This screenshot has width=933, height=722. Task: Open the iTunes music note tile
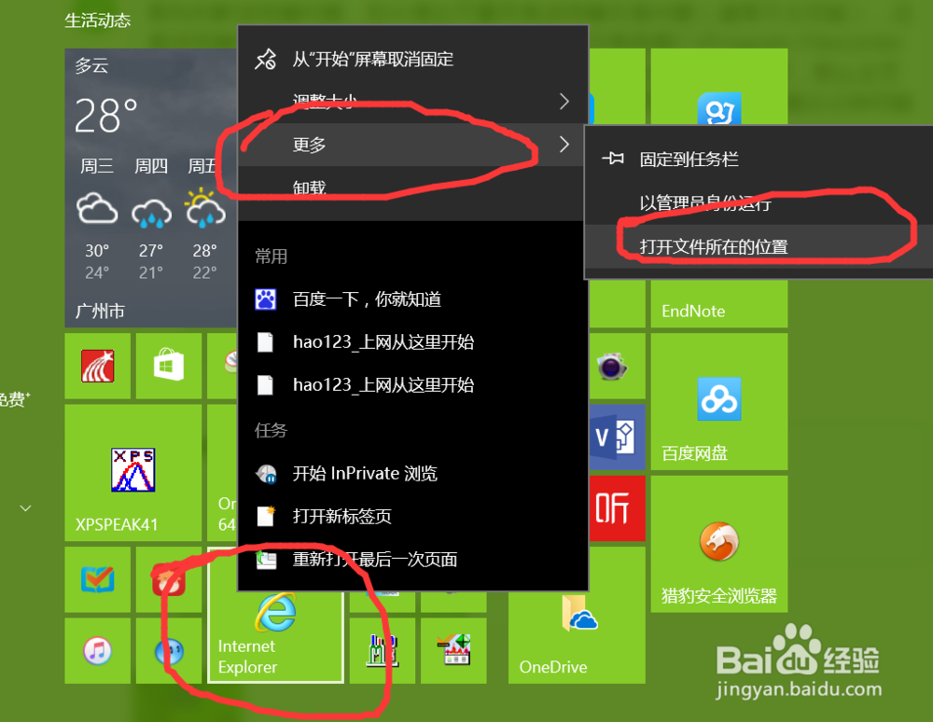98,650
